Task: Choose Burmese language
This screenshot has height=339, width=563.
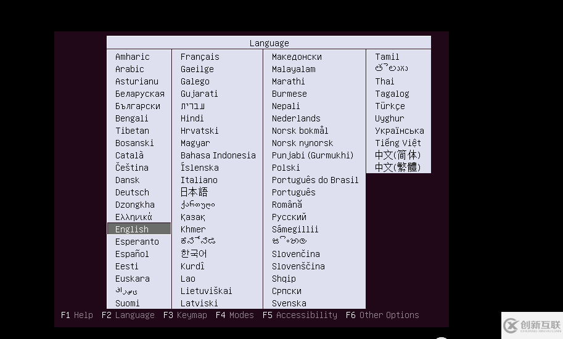Action: click(x=289, y=94)
